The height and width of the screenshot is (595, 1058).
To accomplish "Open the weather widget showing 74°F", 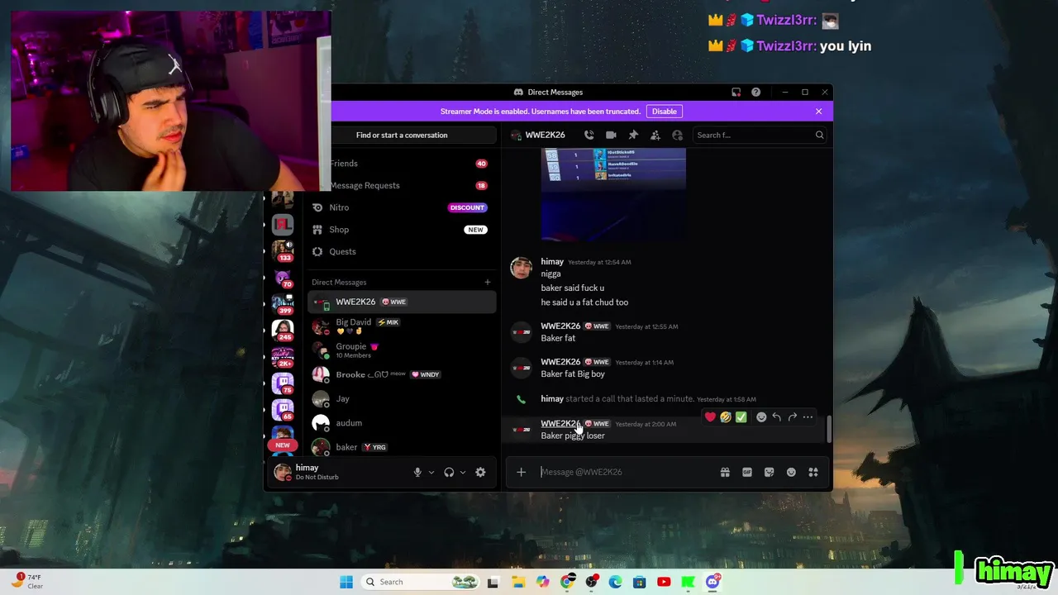I will pos(26,581).
